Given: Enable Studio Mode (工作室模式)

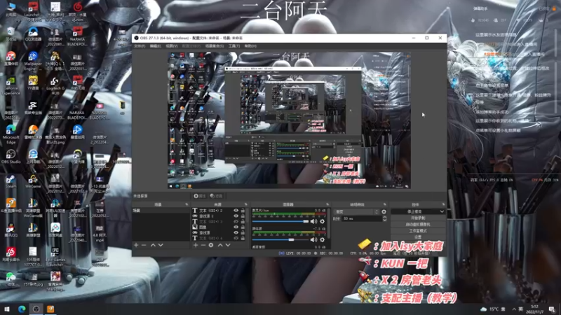Looking at the screenshot, I should click(418, 231).
